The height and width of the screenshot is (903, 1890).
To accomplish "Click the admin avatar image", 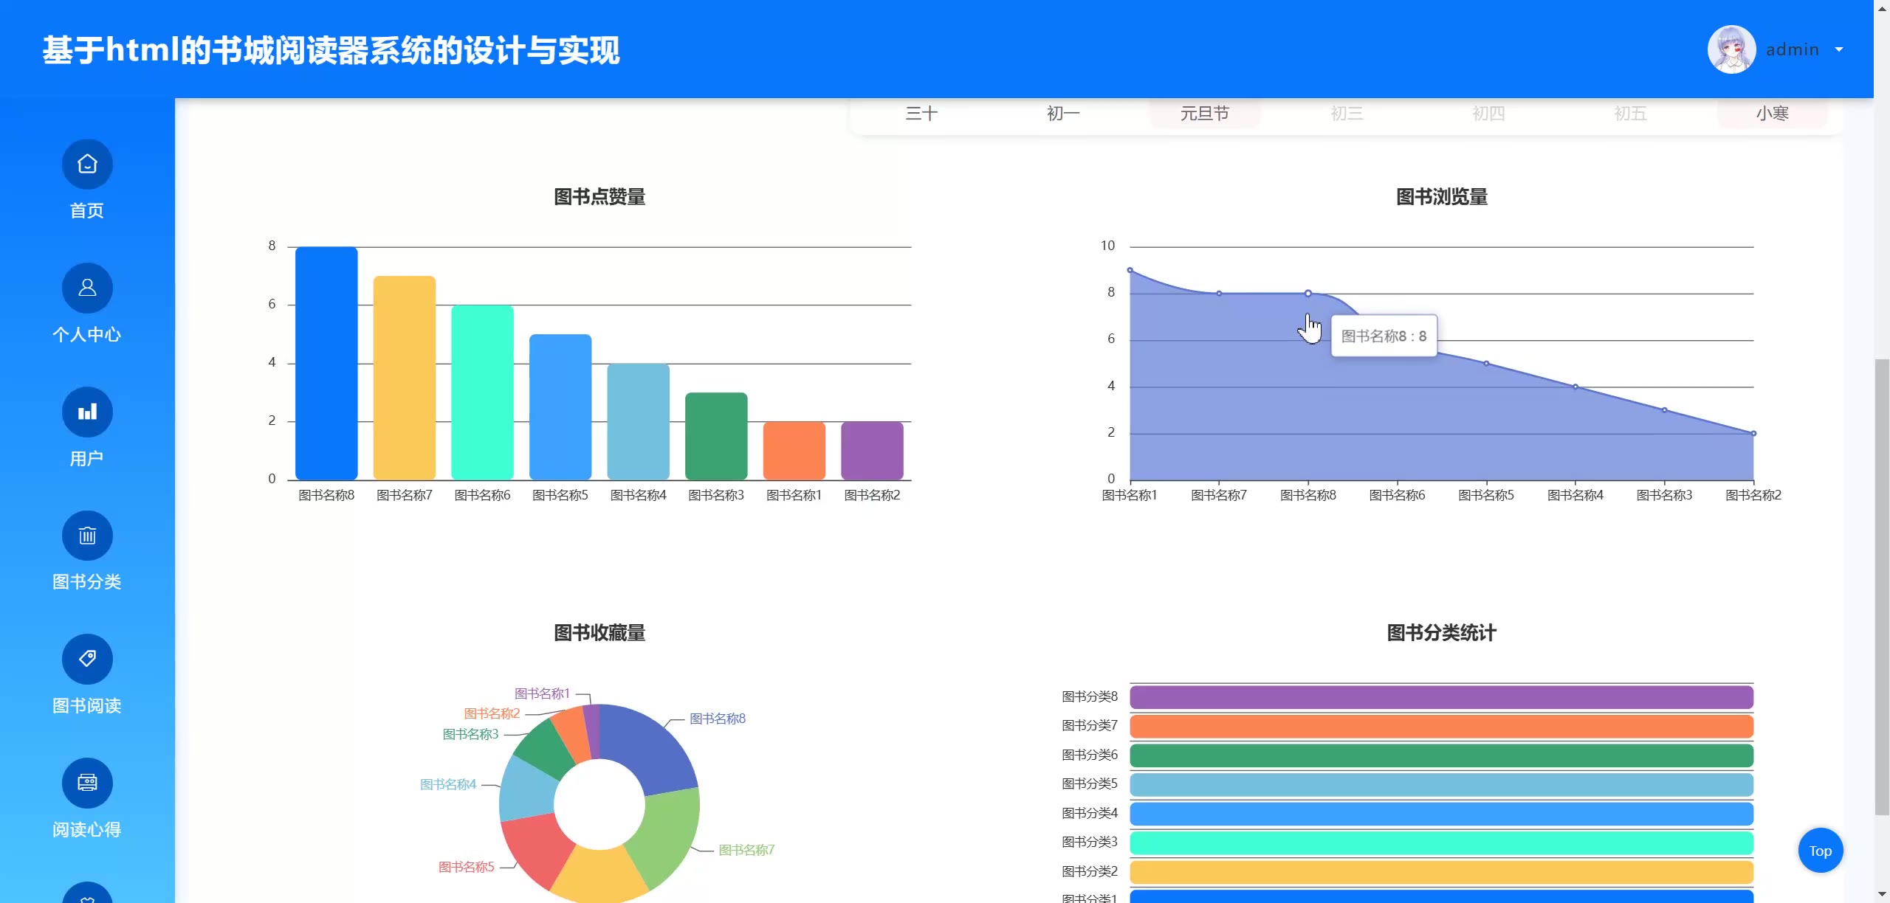I will (x=1731, y=49).
